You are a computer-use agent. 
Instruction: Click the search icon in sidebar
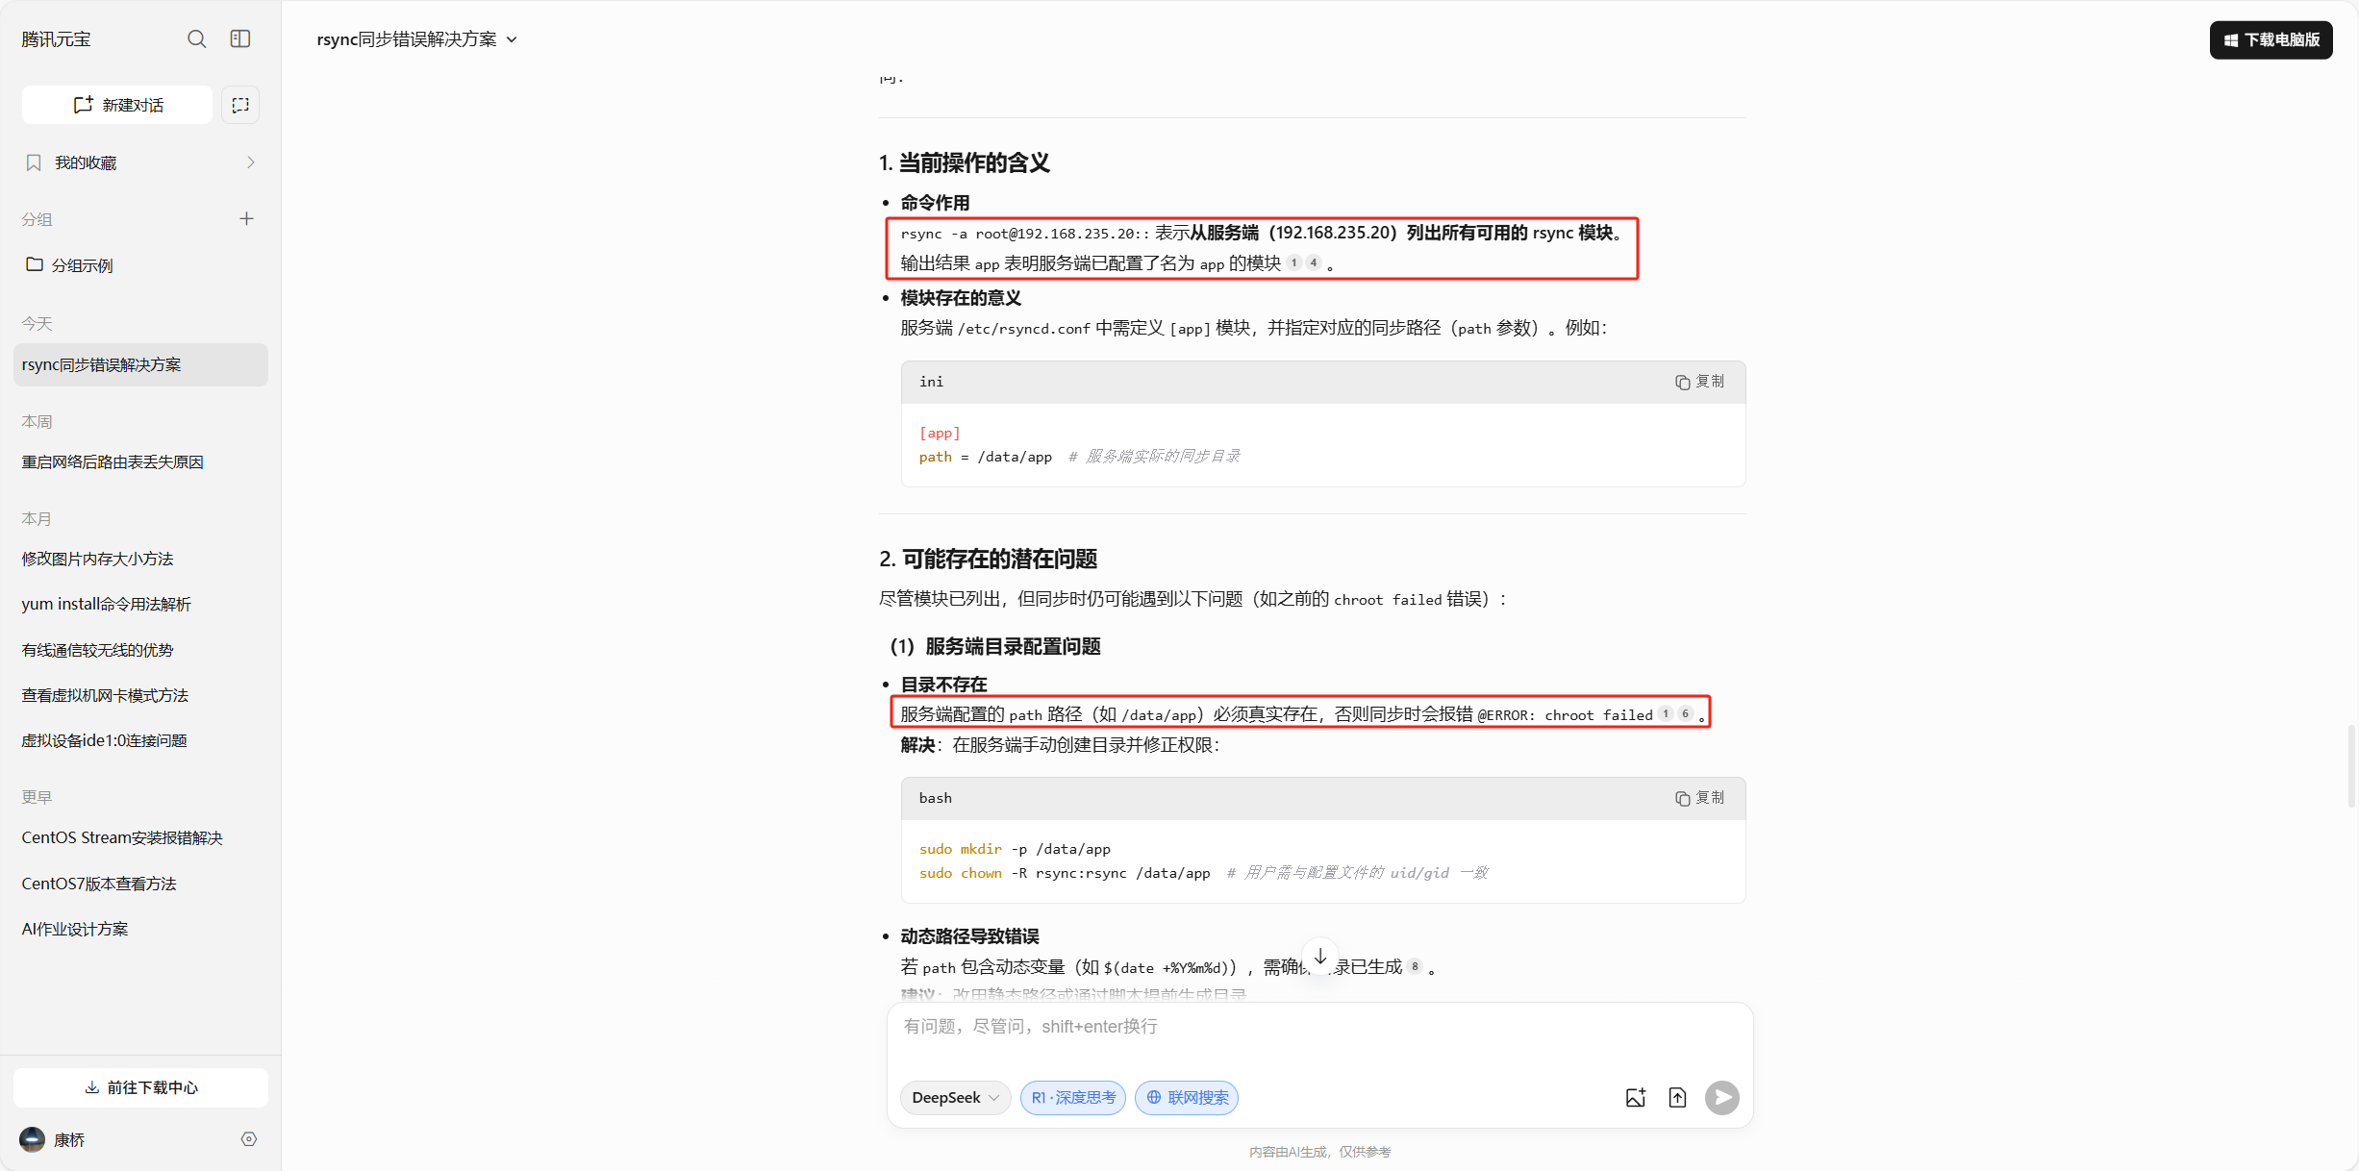pos(196,39)
